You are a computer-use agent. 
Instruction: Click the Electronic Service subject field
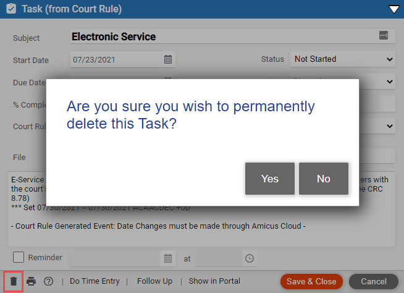click(233, 36)
